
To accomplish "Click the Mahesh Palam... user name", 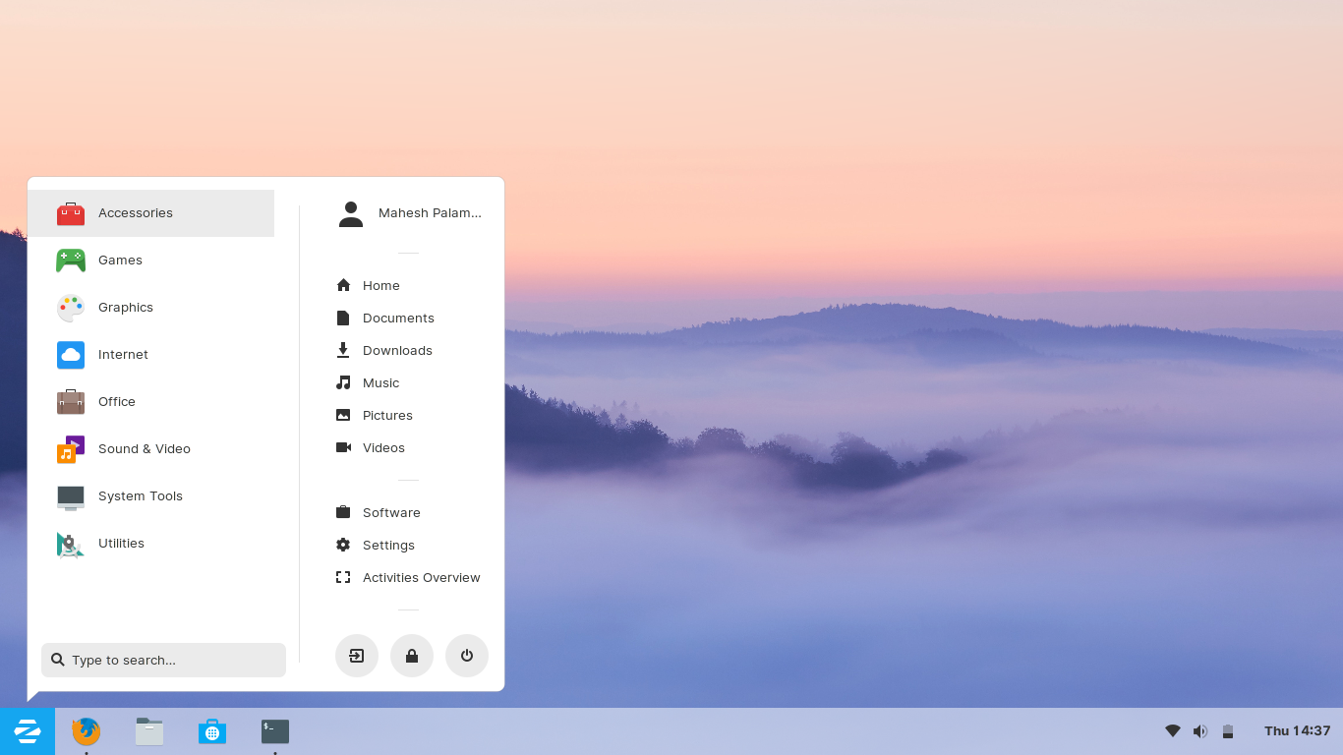I will 431,213.
